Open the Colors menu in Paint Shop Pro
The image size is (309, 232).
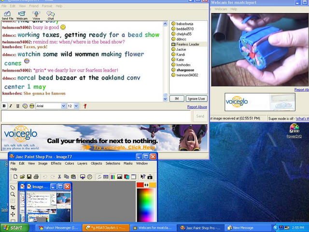pos(70,163)
